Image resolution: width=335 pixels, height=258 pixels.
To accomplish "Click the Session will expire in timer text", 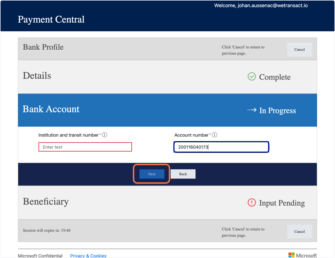I will click(x=47, y=230).
